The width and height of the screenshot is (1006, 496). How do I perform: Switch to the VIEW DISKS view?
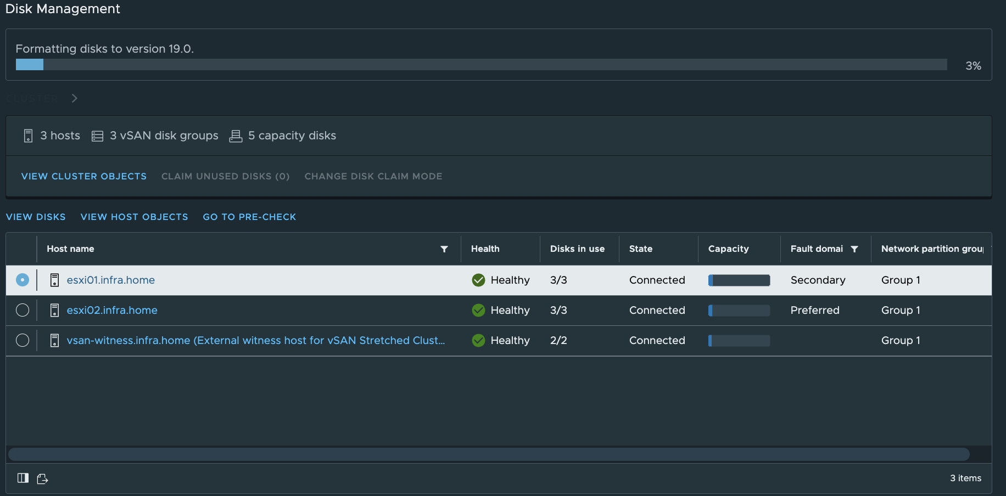click(x=36, y=217)
